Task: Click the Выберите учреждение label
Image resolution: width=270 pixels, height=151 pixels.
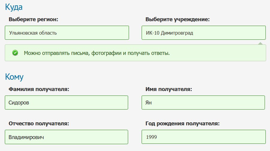Action: pyautogui.click(x=178, y=19)
